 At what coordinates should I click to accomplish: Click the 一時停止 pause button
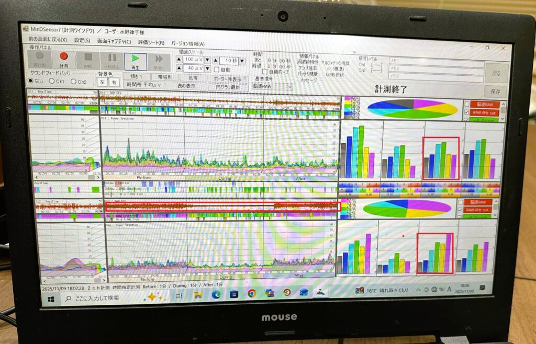(111, 60)
